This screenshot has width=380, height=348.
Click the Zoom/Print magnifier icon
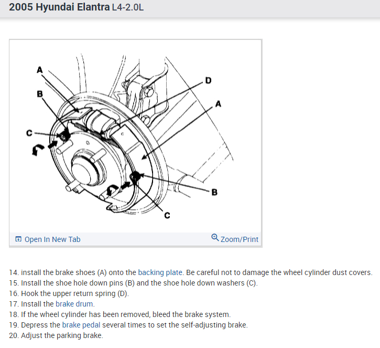point(215,237)
